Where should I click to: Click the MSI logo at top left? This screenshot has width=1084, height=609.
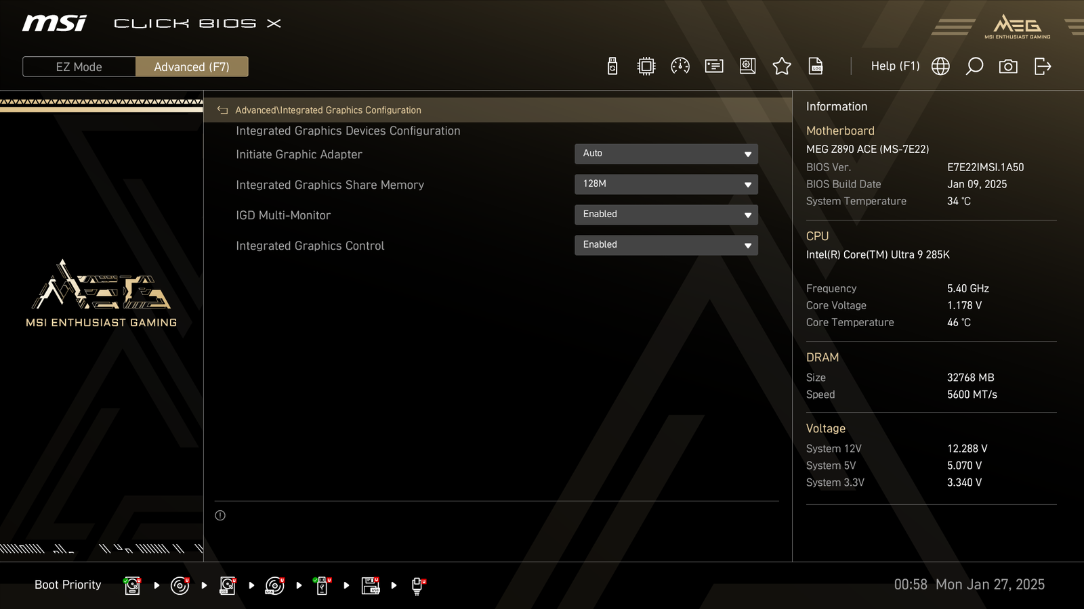coord(54,24)
